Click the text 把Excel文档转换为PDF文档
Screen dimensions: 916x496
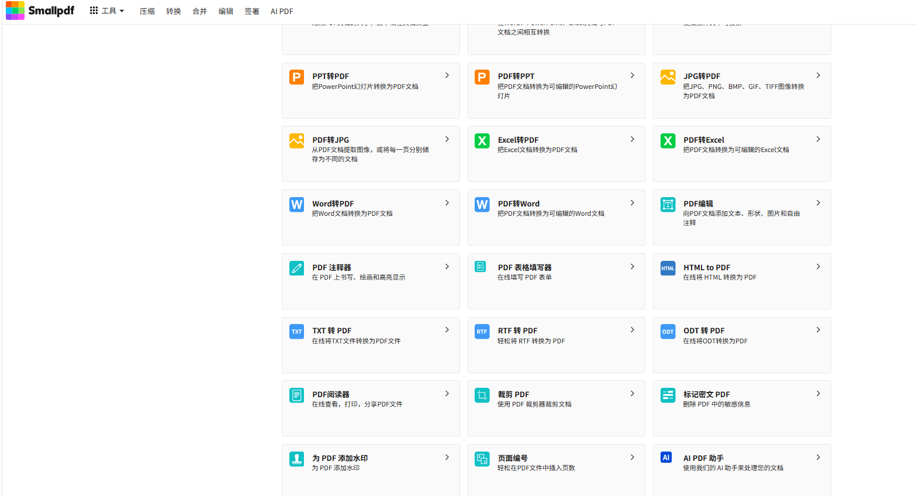(538, 150)
